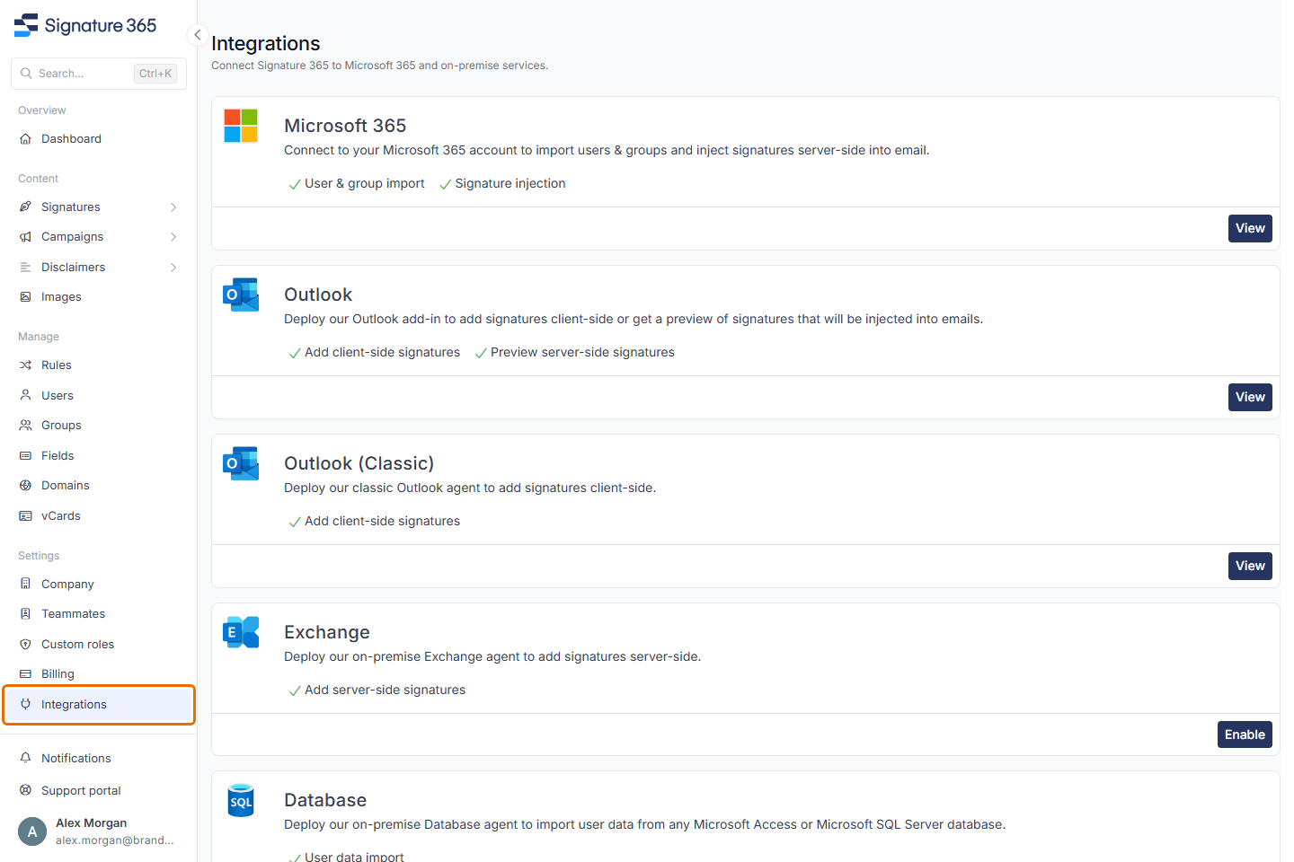Click 'Add client-side signatures' under Outlook (Classic)
The image size is (1294, 862).
[382, 521]
